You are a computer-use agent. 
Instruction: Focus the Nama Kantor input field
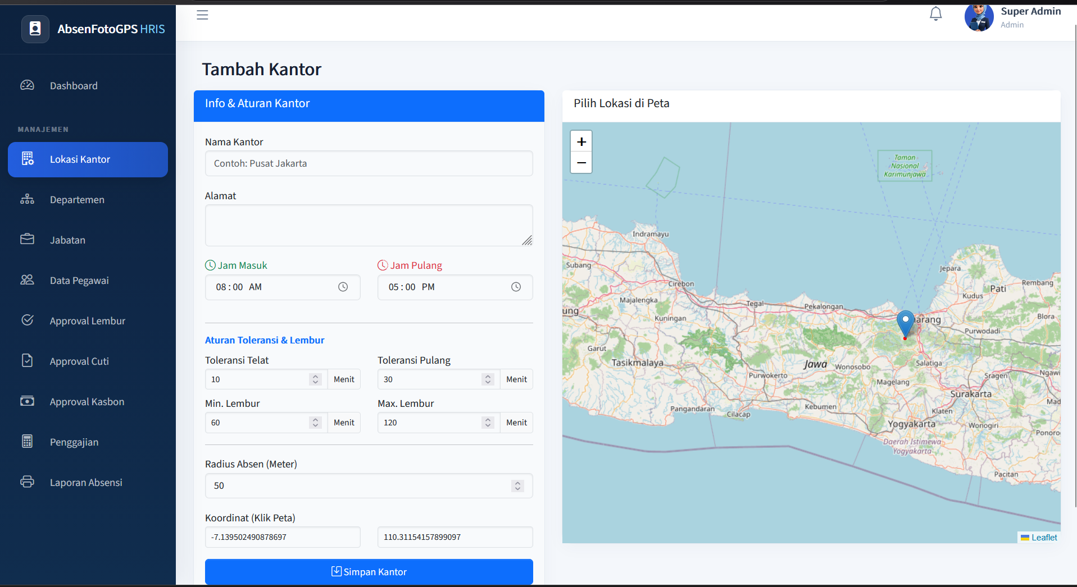pyautogui.click(x=369, y=163)
